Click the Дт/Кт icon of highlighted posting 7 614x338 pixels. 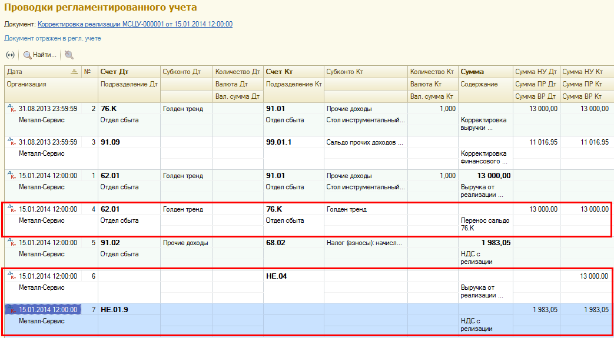pyautogui.click(x=11, y=310)
